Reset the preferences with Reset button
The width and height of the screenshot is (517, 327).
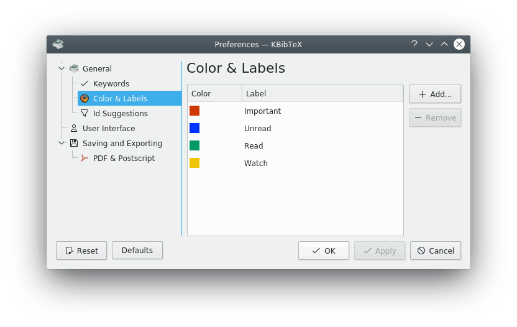click(81, 251)
